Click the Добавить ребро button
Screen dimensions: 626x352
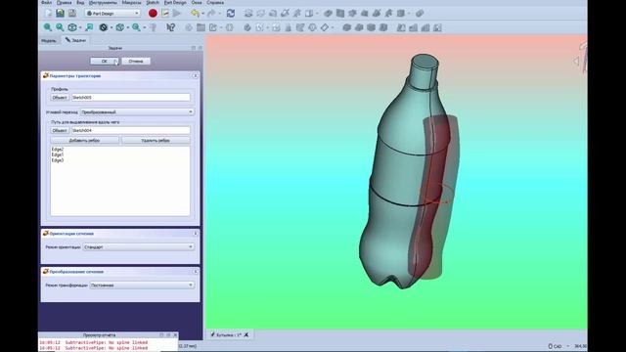coord(85,141)
